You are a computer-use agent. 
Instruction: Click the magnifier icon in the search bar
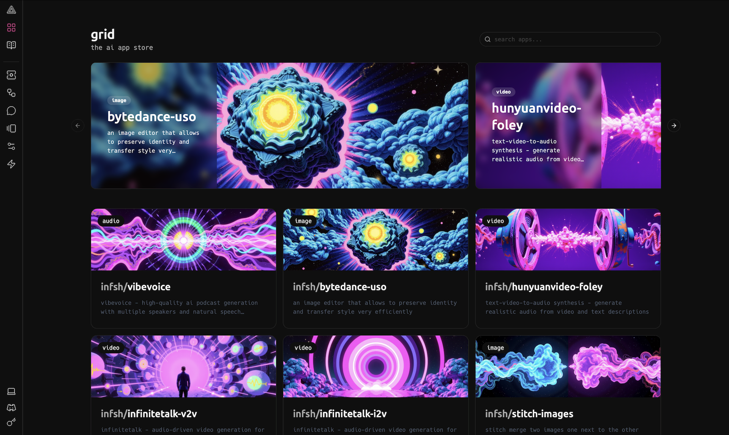(x=488, y=39)
